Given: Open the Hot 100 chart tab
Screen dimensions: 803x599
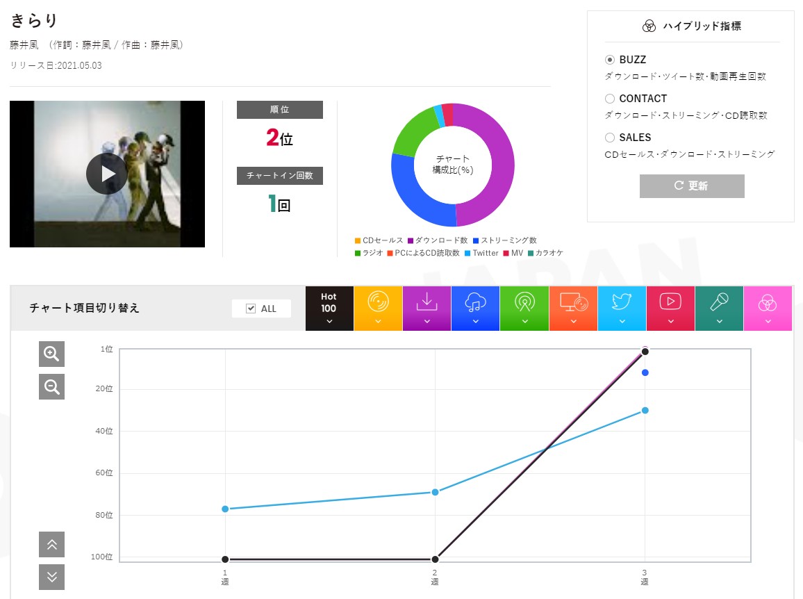Looking at the screenshot, I should (329, 308).
